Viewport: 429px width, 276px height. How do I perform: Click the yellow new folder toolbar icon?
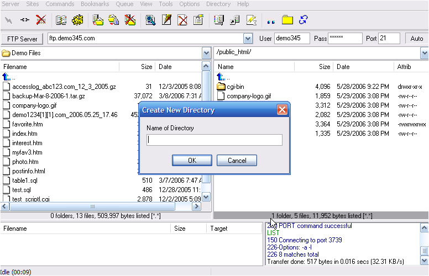pos(287,20)
